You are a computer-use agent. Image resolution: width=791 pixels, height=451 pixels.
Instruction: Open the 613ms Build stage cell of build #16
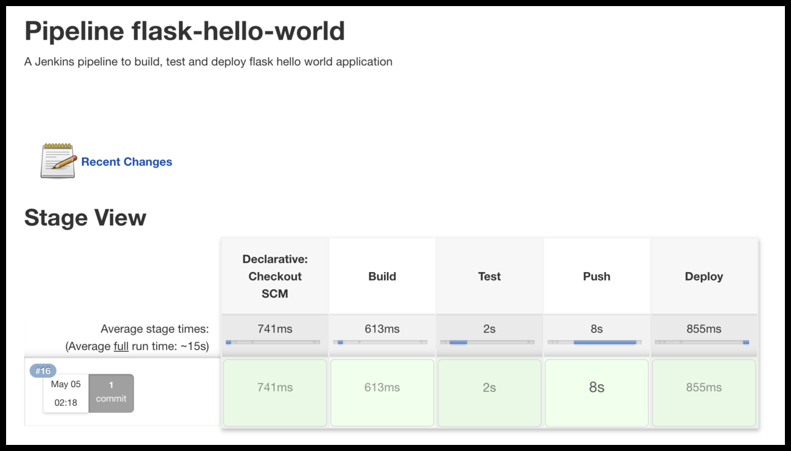pyautogui.click(x=382, y=393)
